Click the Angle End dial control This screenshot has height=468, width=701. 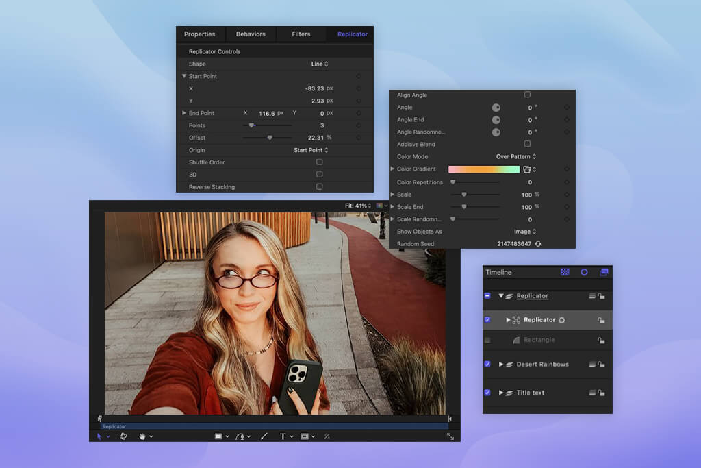pos(496,120)
